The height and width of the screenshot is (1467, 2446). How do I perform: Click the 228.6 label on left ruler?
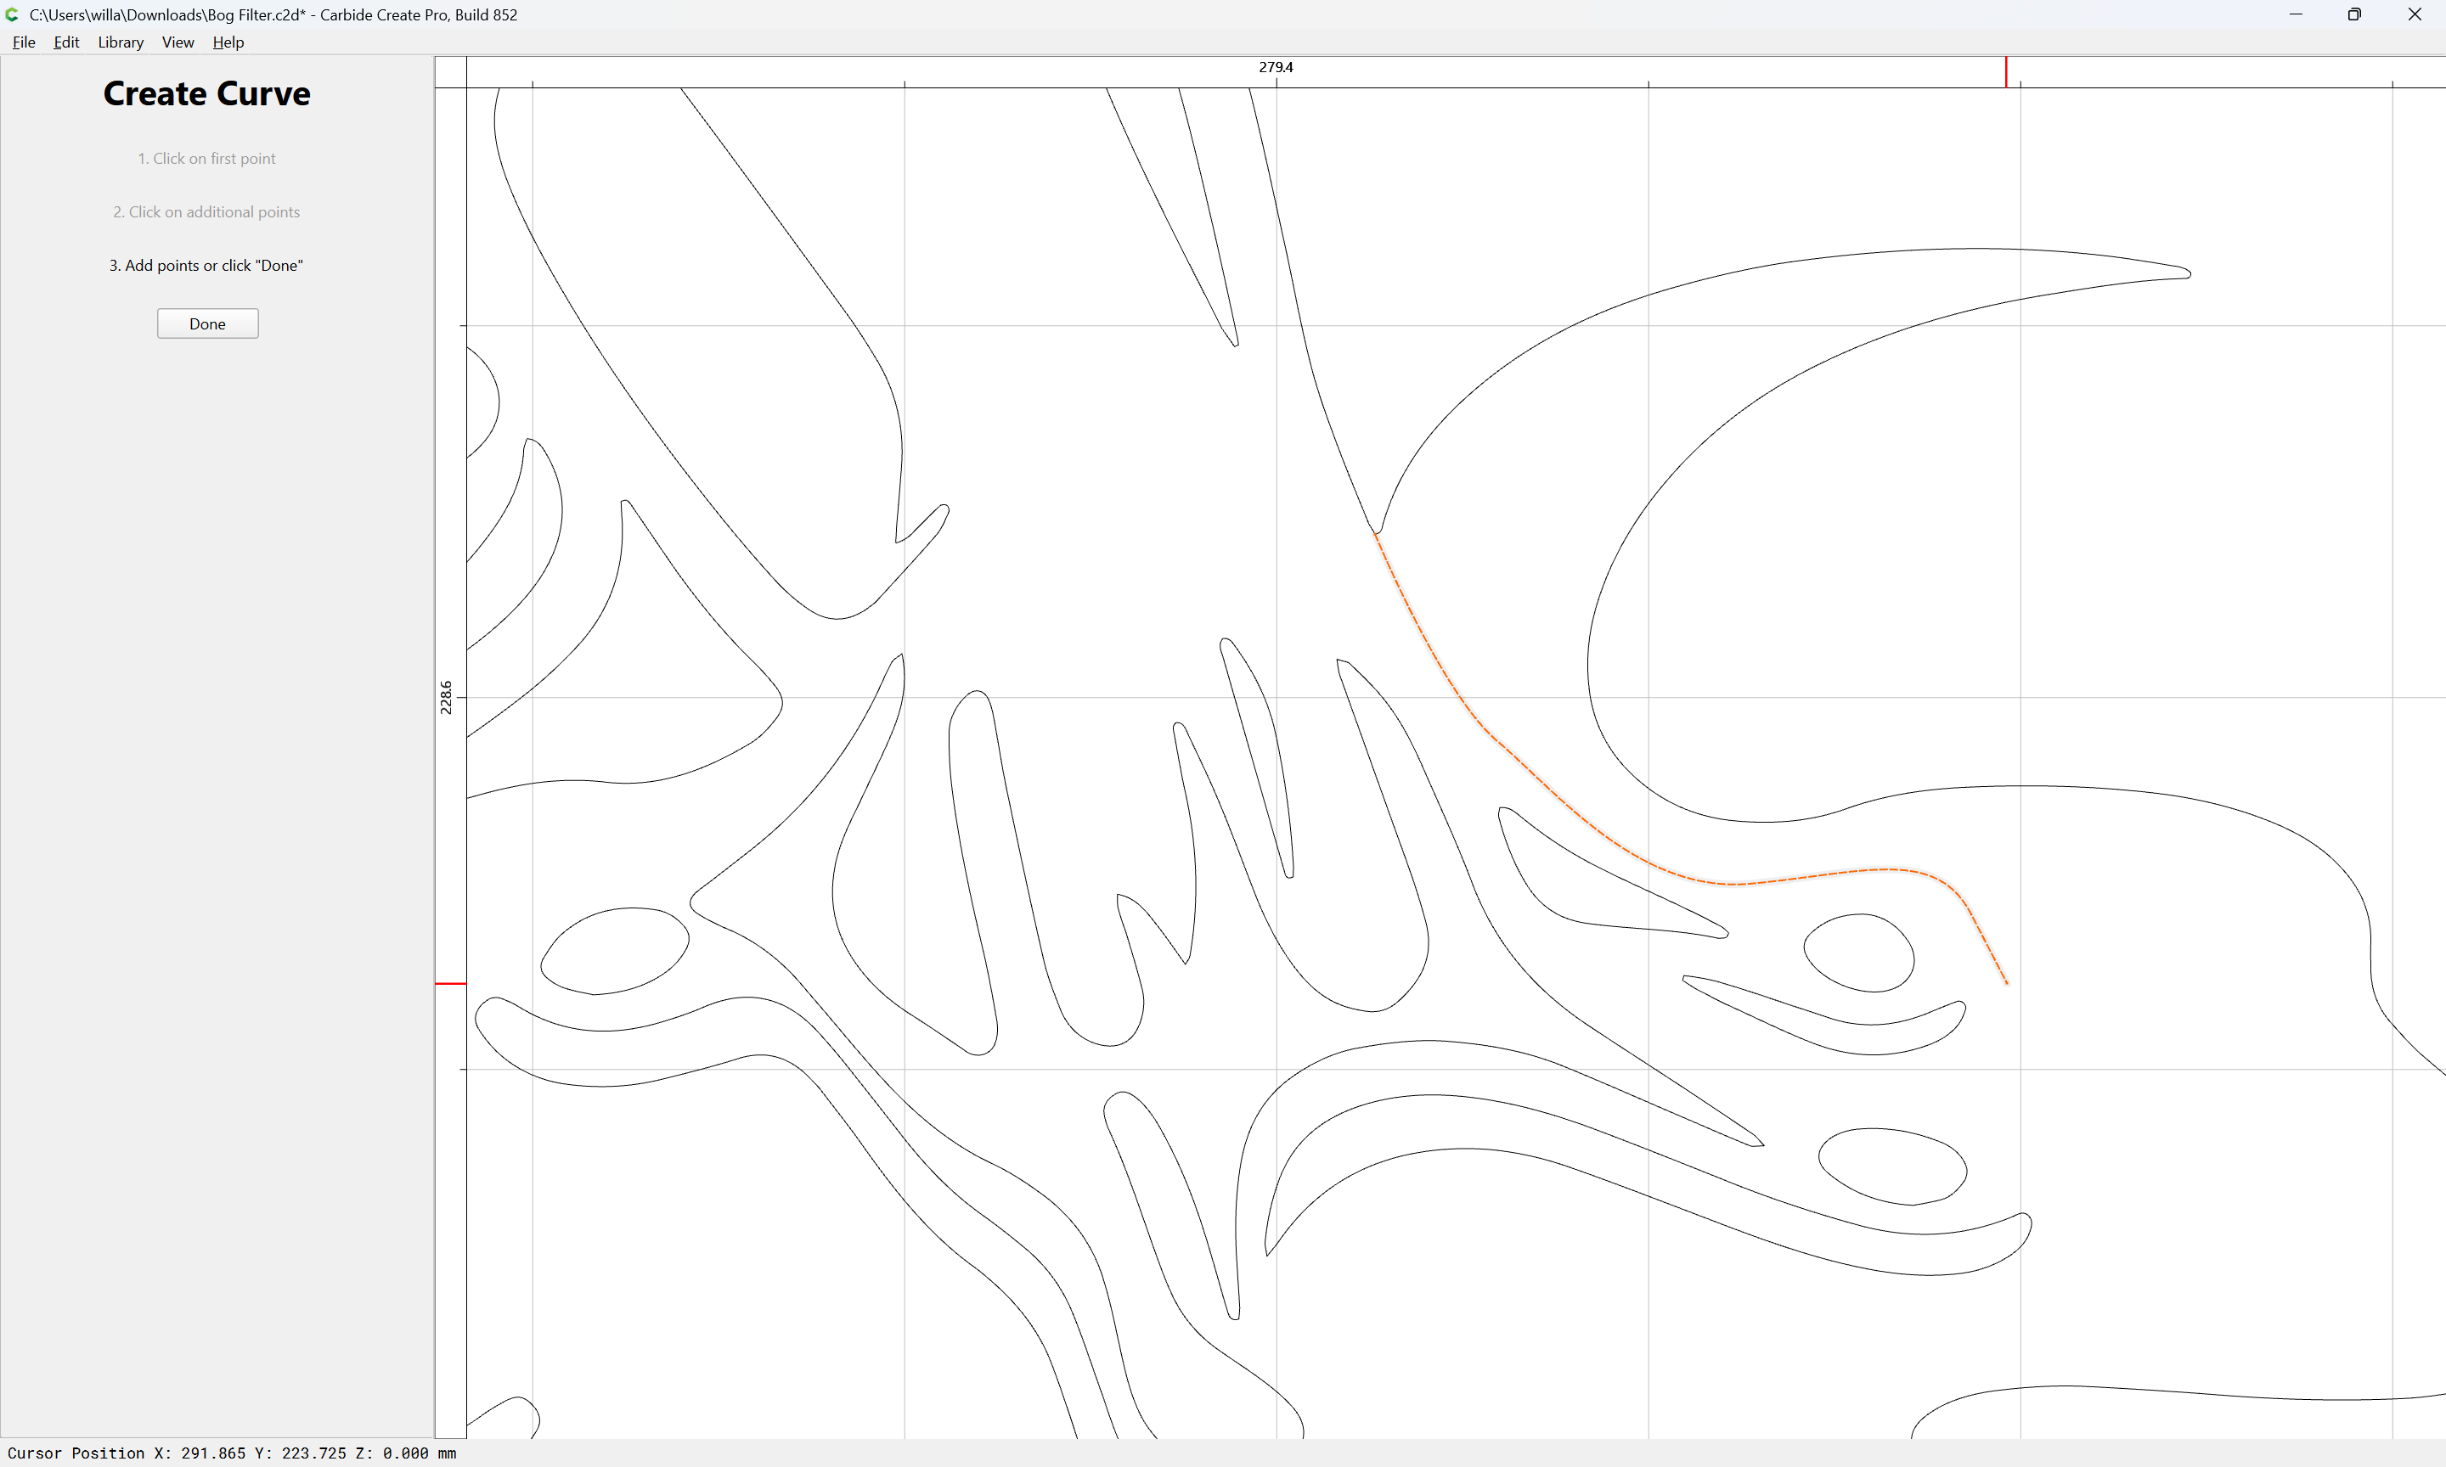pos(446,698)
